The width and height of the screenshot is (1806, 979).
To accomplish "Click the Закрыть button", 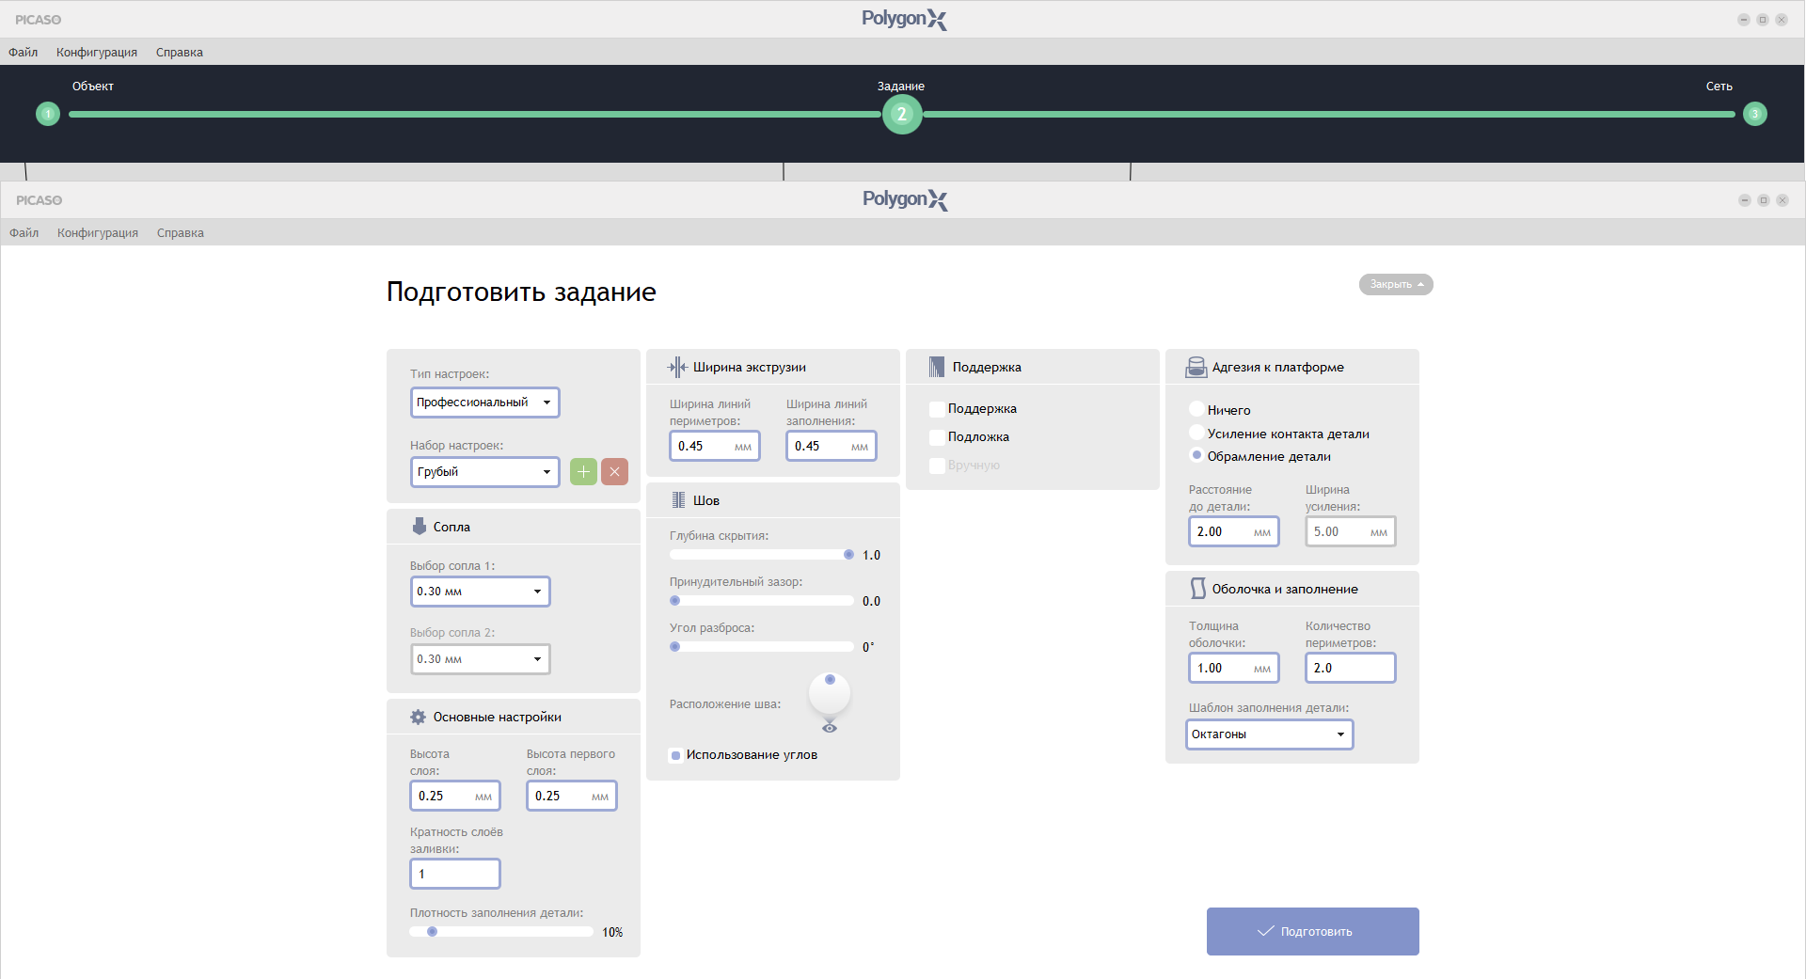I will pos(1396,284).
